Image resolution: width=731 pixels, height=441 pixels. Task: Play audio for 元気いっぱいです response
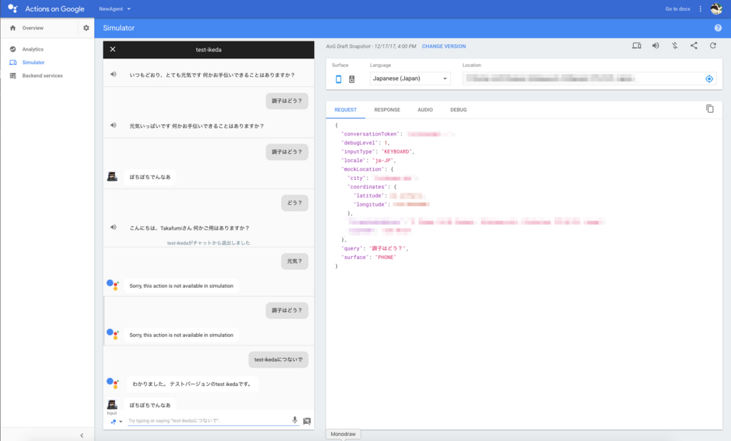pyautogui.click(x=114, y=126)
